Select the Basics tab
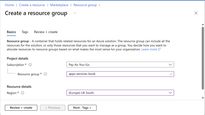 (11, 32)
